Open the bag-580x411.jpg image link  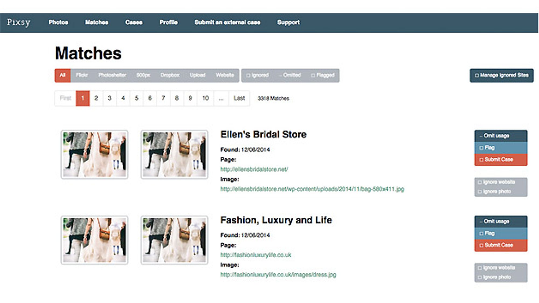pos(312,189)
